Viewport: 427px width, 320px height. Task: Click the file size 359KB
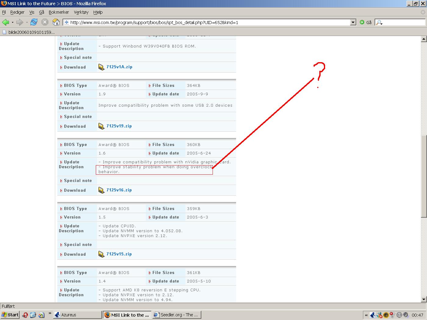point(194,208)
